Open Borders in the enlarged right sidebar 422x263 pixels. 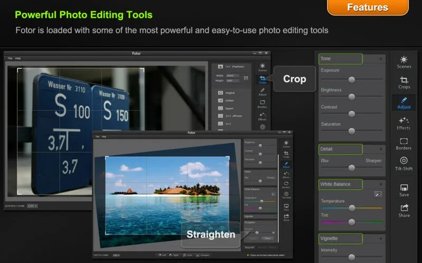[404, 144]
